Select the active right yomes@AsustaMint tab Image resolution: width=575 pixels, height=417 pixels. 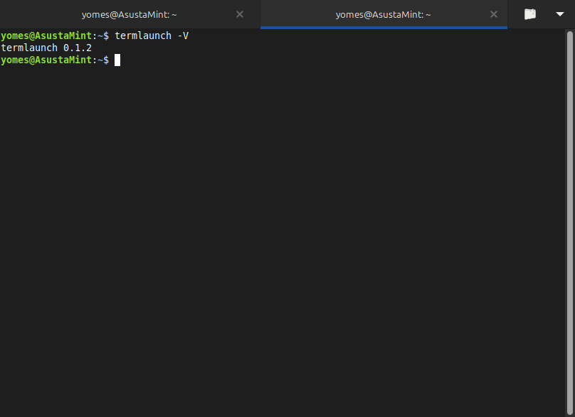click(x=383, y=15)
